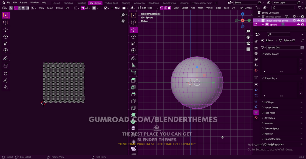This screenshot has width=306, height=159.
Task: Toggle the pin for the properties context
Action: 302,40
